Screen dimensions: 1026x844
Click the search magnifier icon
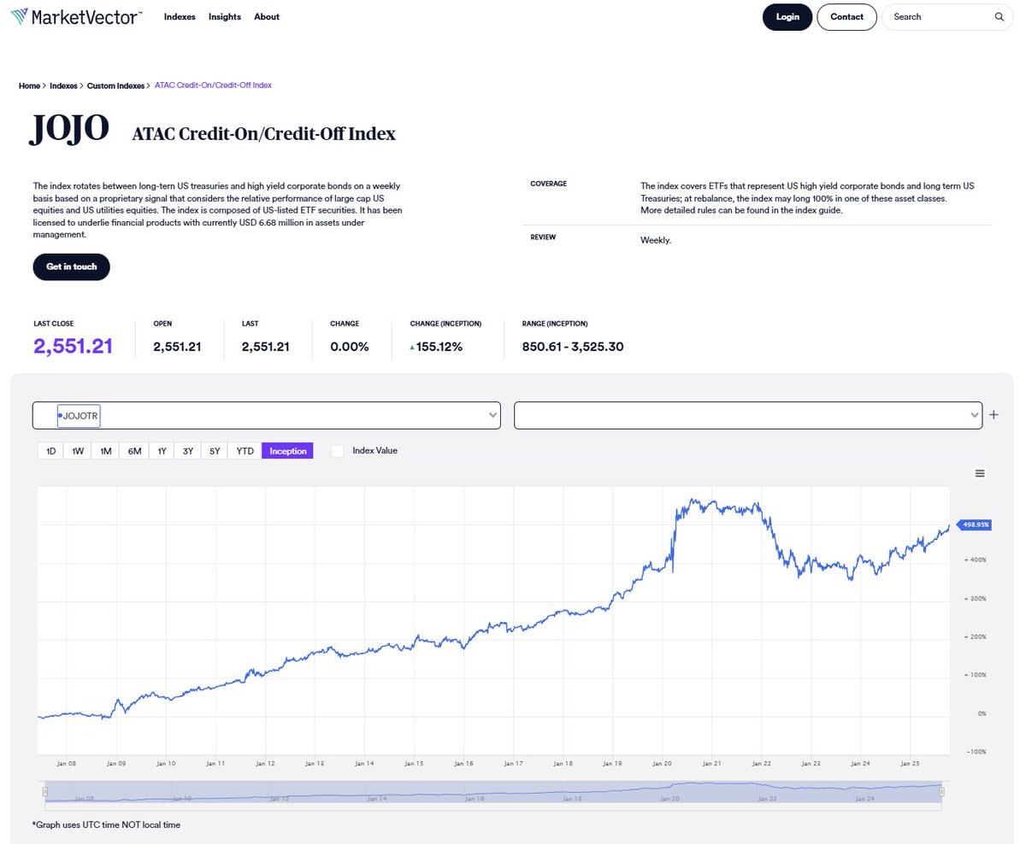pyautogui.click(x=999, y=17)
